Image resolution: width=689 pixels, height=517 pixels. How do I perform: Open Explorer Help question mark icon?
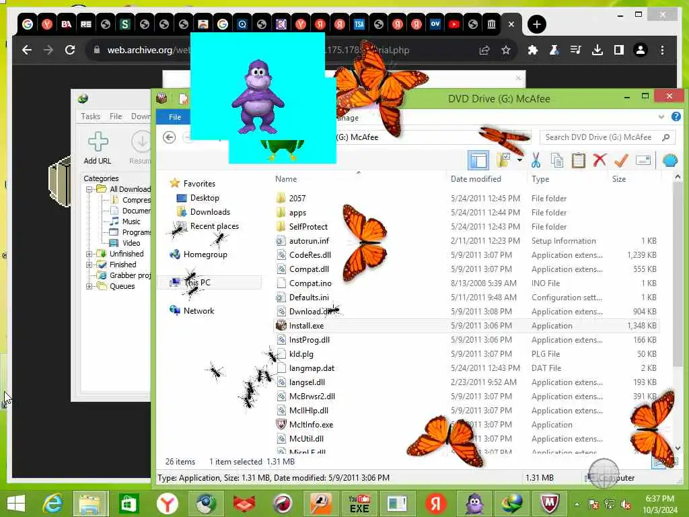pos(676,117)
